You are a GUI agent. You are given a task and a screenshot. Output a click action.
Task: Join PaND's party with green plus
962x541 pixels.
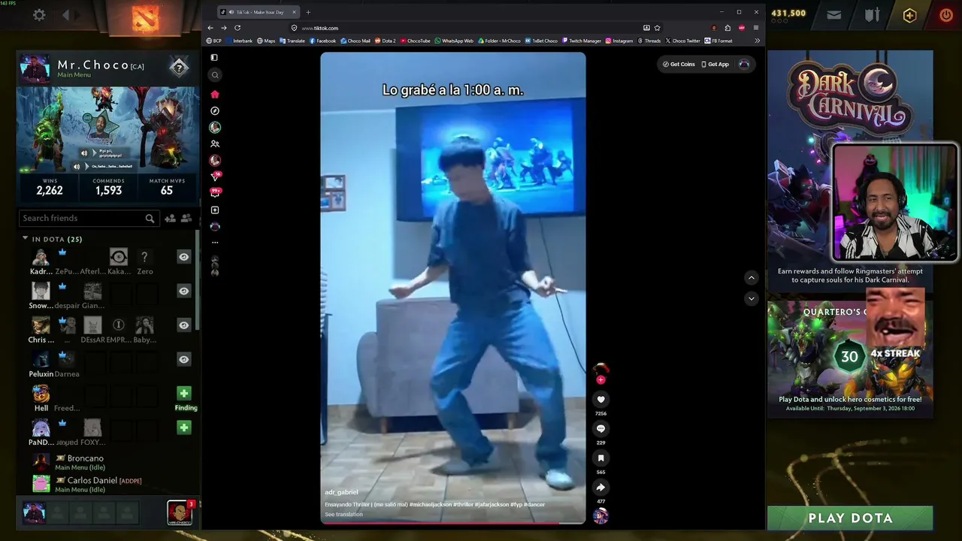click(x=183, y=428)
